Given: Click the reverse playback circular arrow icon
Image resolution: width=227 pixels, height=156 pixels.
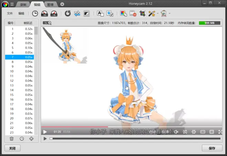Looking at the screenshot, I should tap(68, 13).
